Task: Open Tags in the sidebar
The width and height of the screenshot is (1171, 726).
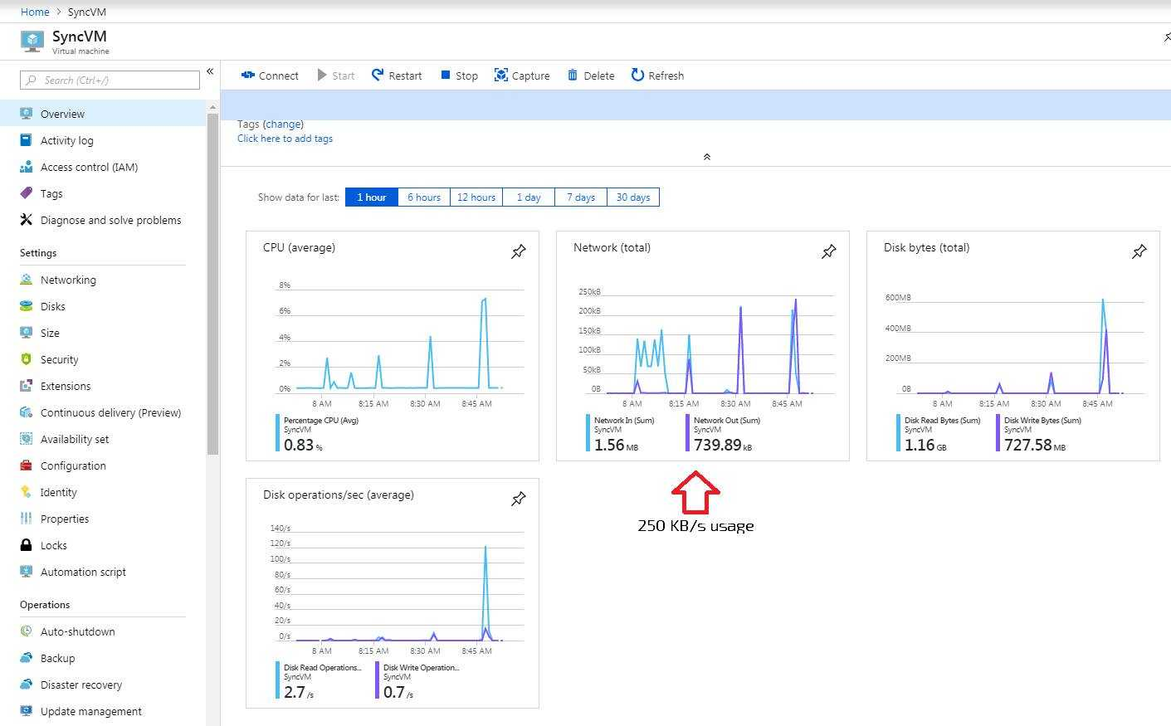Action: coord(103,193)
